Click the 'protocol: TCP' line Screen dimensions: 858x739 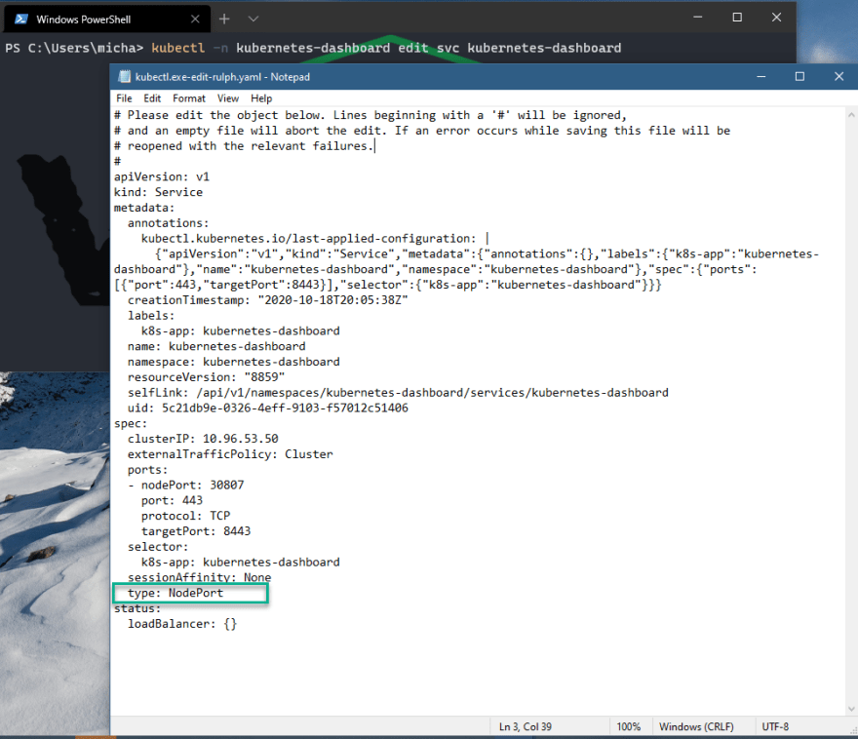pyautogui.click(x=185, y=516)
